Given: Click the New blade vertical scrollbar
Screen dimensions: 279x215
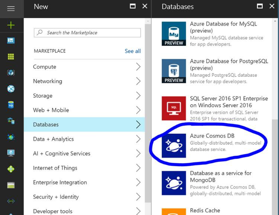Looking at the screenshot, I should pyautogui.click(x=148, y=113).
